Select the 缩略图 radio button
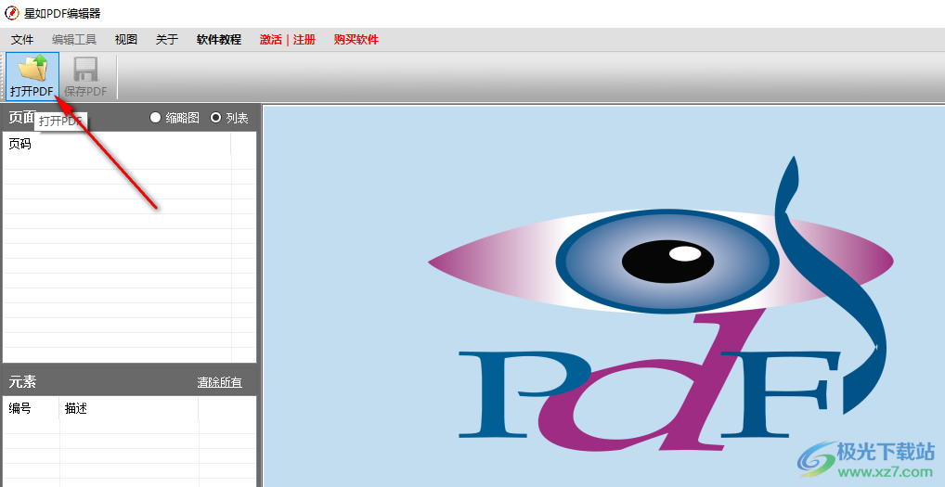This screenshot has height=487, width=945. [156, 118]
